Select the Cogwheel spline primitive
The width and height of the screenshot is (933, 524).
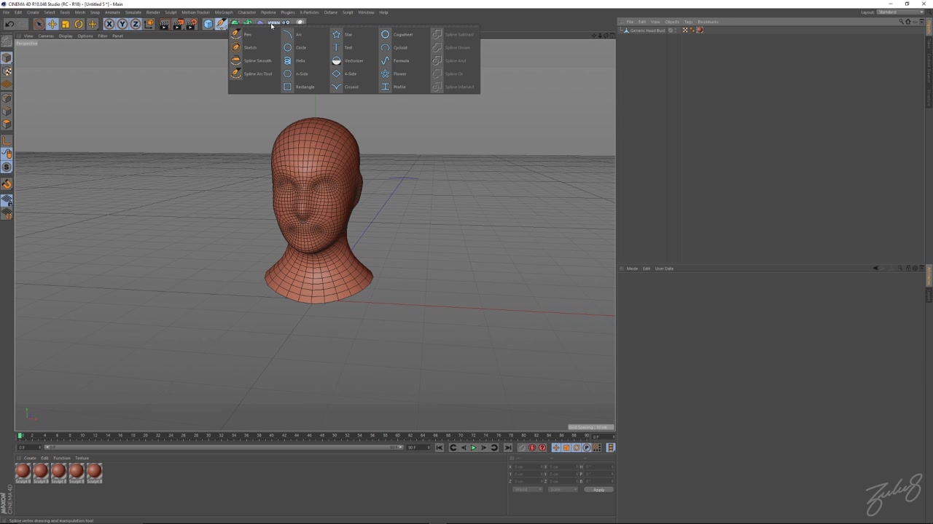402,34
